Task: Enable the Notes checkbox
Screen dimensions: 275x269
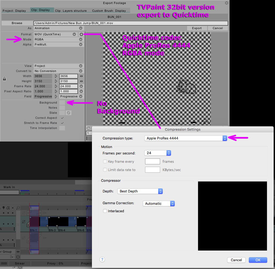Action: pyautogui.click(x=62, y=108)
